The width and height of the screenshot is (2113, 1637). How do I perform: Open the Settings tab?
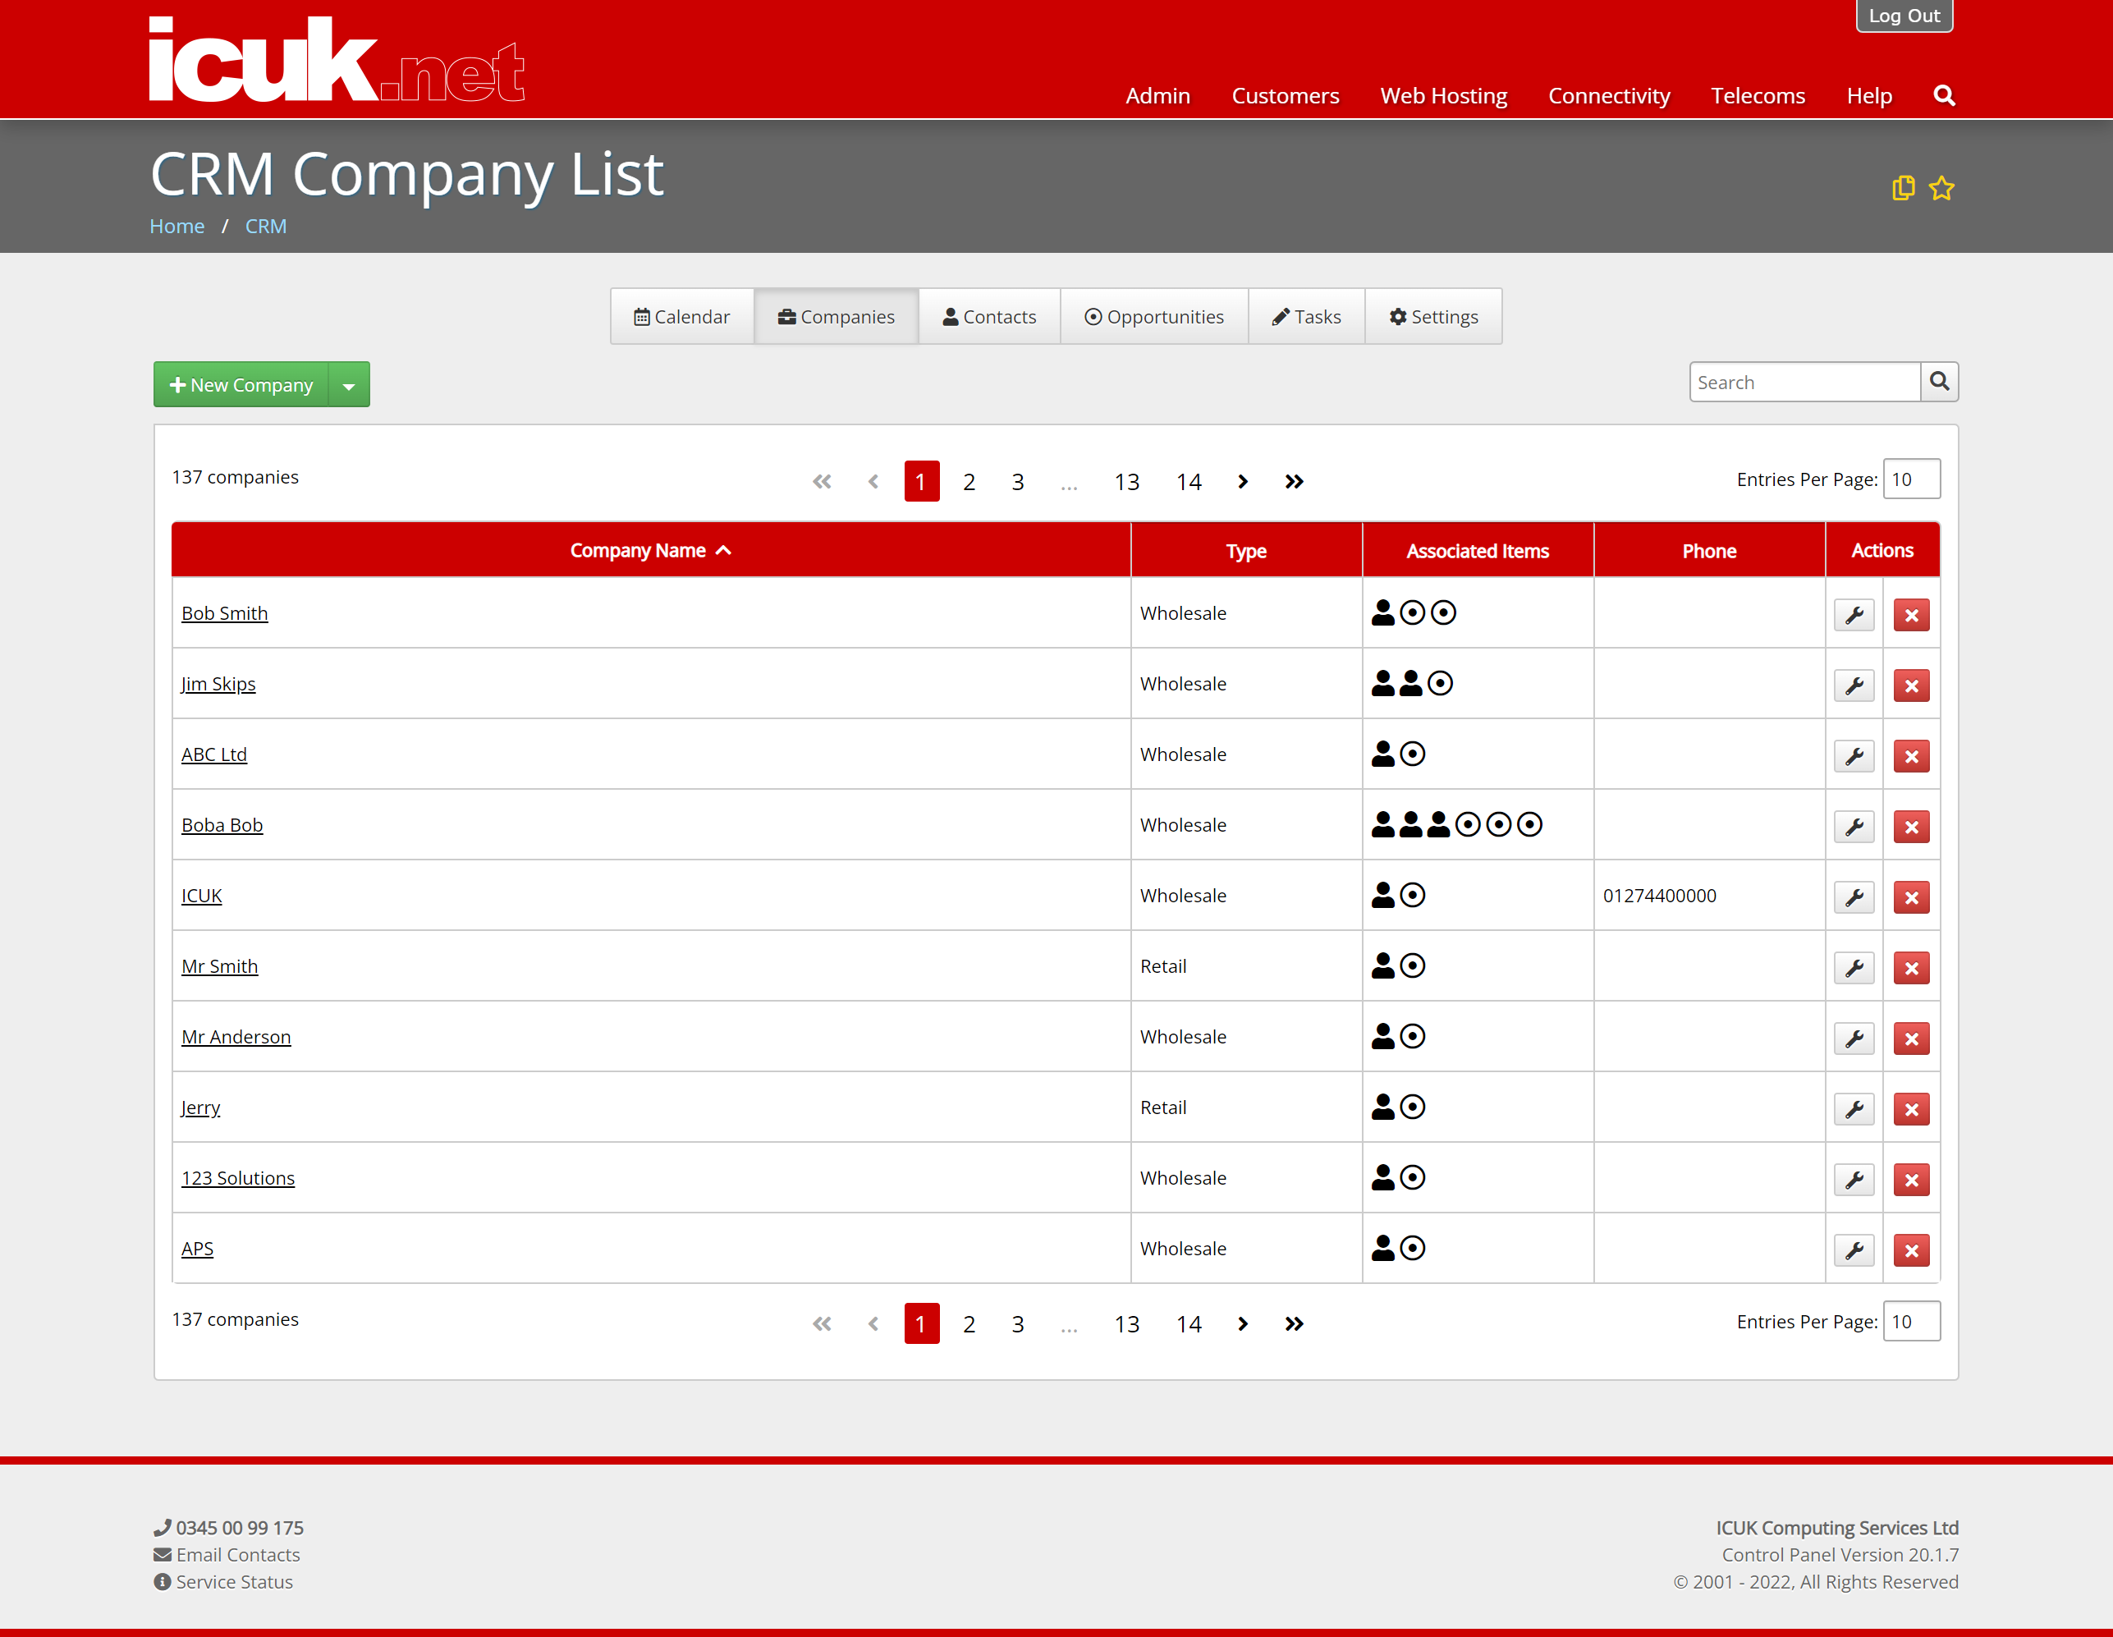tap(1432, 316)
